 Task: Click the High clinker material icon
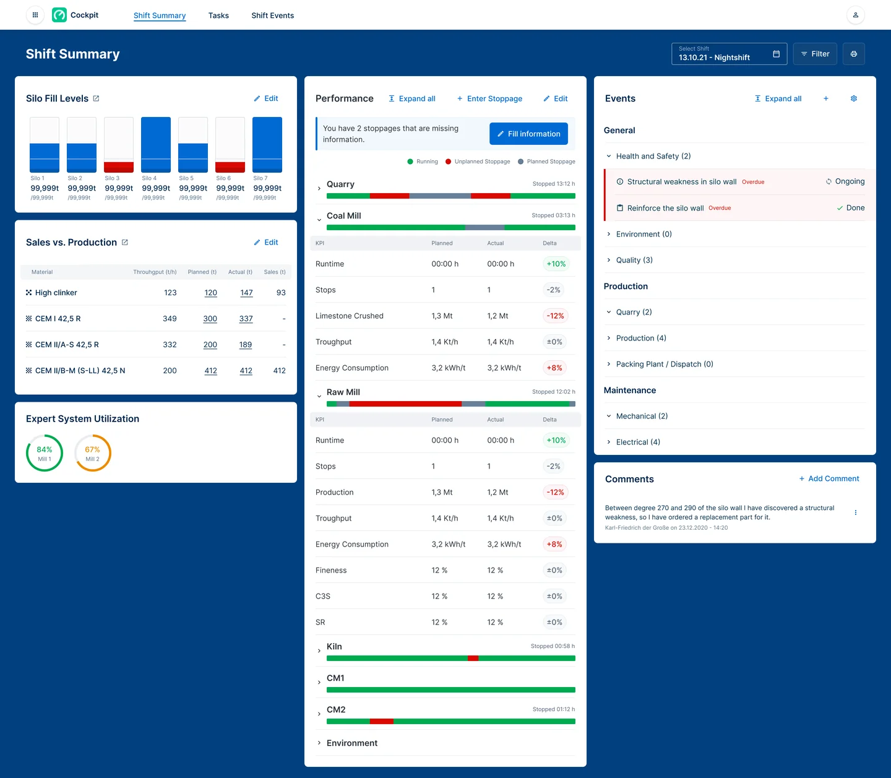[28, 293]
